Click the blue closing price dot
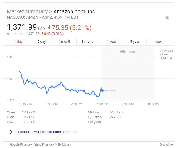177x148 pixels. [102, 91]
